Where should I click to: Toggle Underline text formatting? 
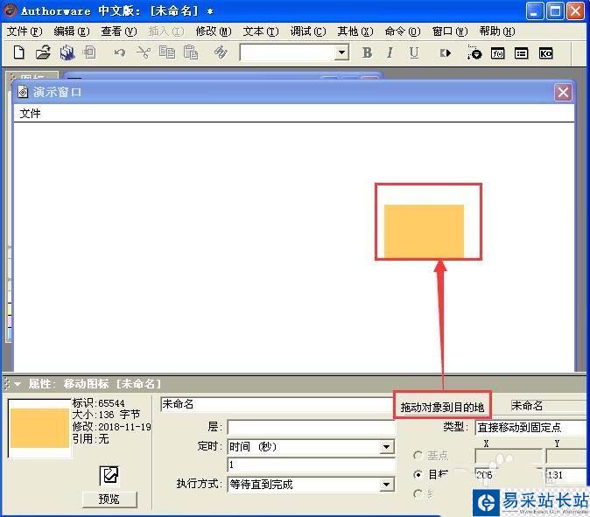[x=414, y=52]
